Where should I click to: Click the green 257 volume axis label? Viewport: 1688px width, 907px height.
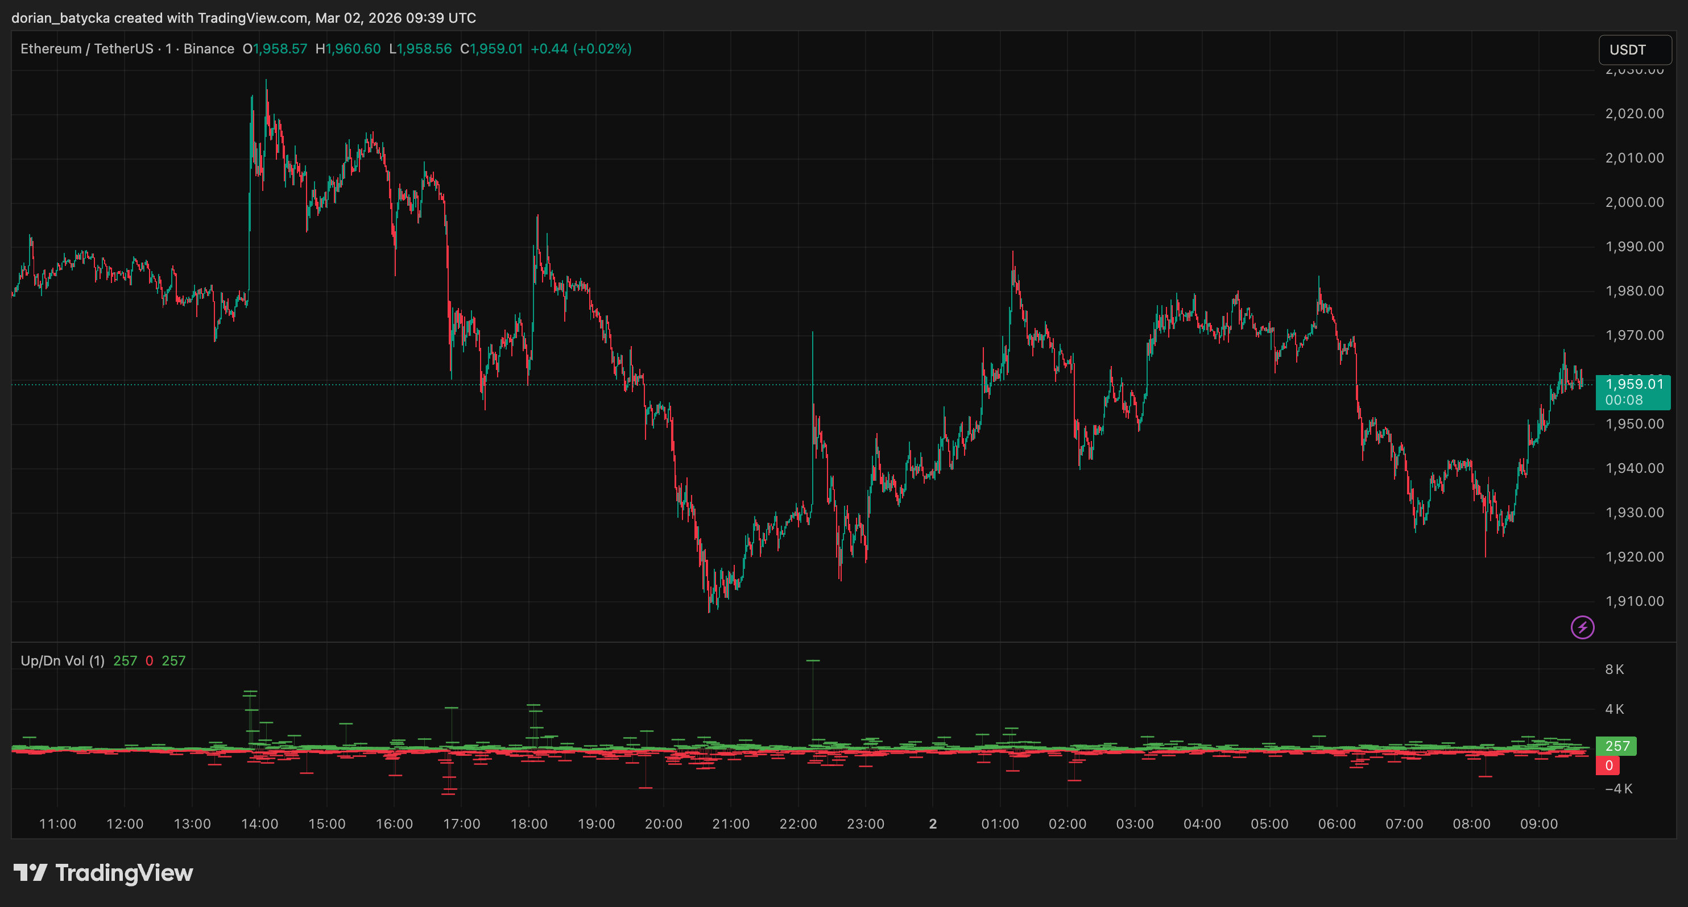(x=1616, y=746)
